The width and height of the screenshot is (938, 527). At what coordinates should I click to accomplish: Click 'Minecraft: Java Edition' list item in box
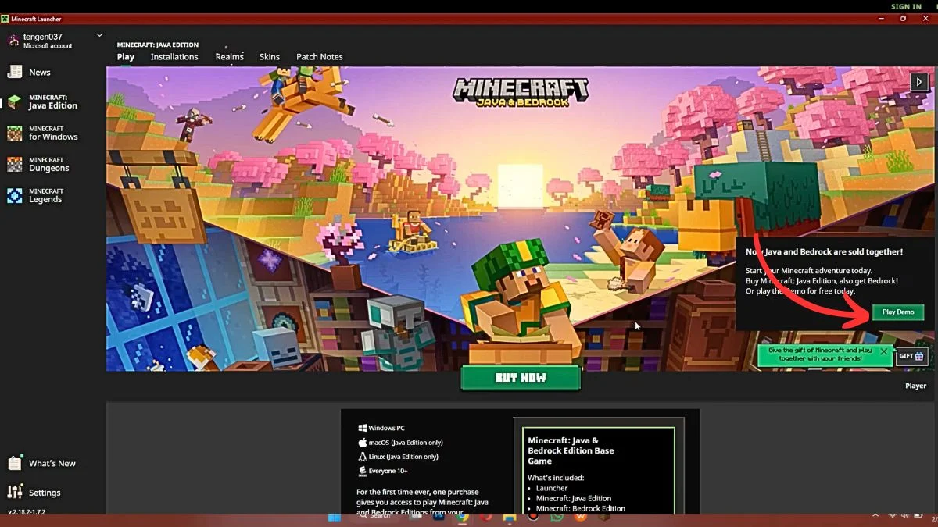click(574, 498)
